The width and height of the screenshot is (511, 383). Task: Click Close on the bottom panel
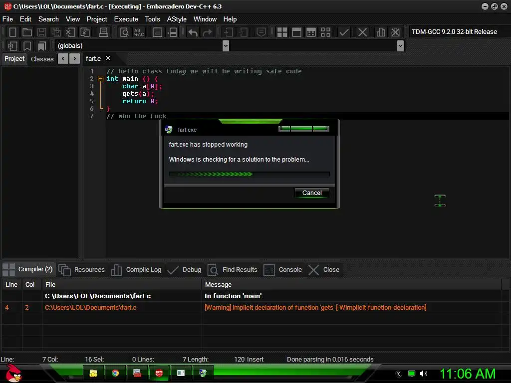click(x=324, y=270)
